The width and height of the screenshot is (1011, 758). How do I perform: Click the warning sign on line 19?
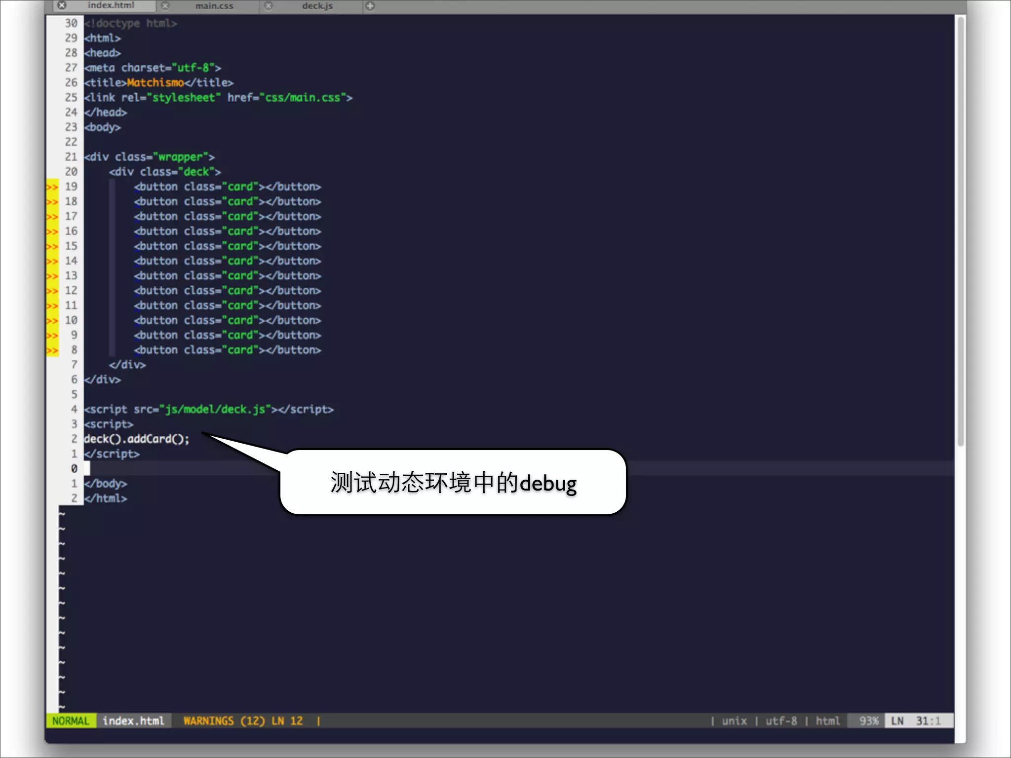pos(52,187)
